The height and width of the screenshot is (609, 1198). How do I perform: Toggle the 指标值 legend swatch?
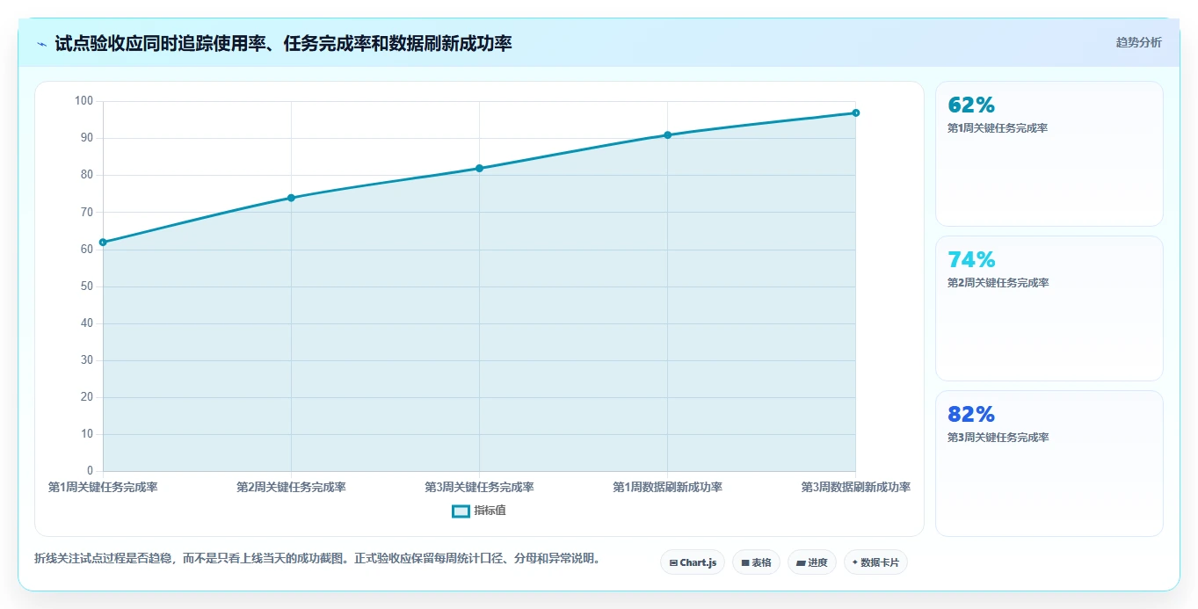pos(461,511)
